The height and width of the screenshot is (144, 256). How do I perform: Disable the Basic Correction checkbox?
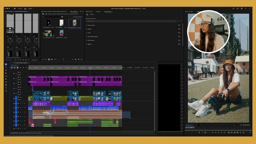tap(179, 25)
